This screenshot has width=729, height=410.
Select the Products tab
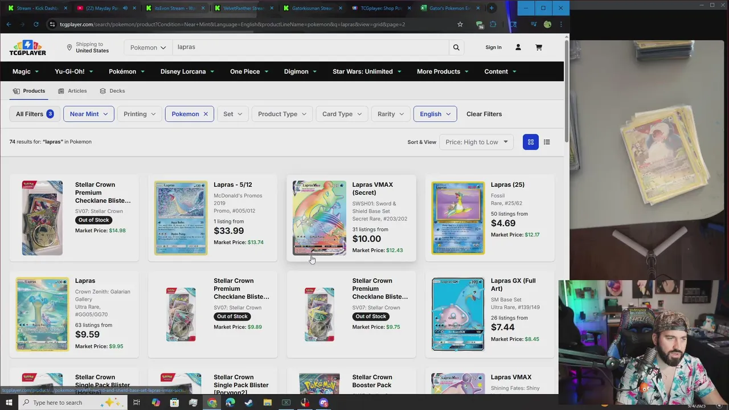(x=29, y=91)
